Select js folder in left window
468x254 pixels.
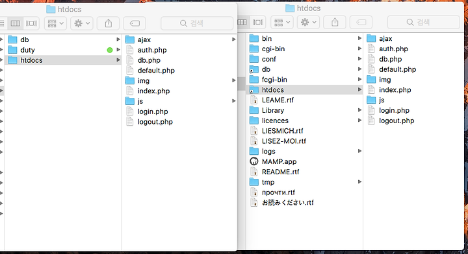(179, 101)
